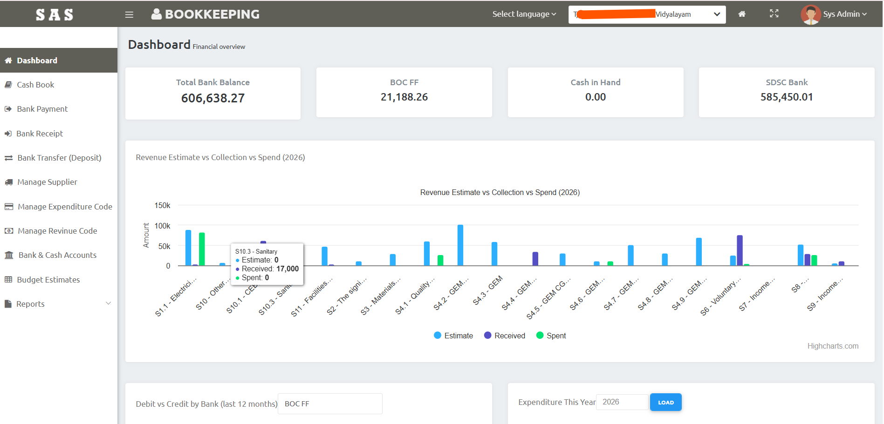Click the Budget Estimates table icon
This screenshot has height=424, width=884.
click(8, 280)
